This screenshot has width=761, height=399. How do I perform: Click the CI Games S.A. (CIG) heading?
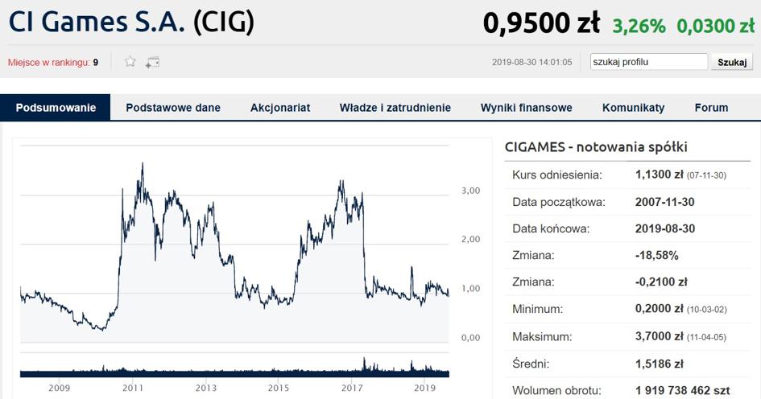[131, 22]
